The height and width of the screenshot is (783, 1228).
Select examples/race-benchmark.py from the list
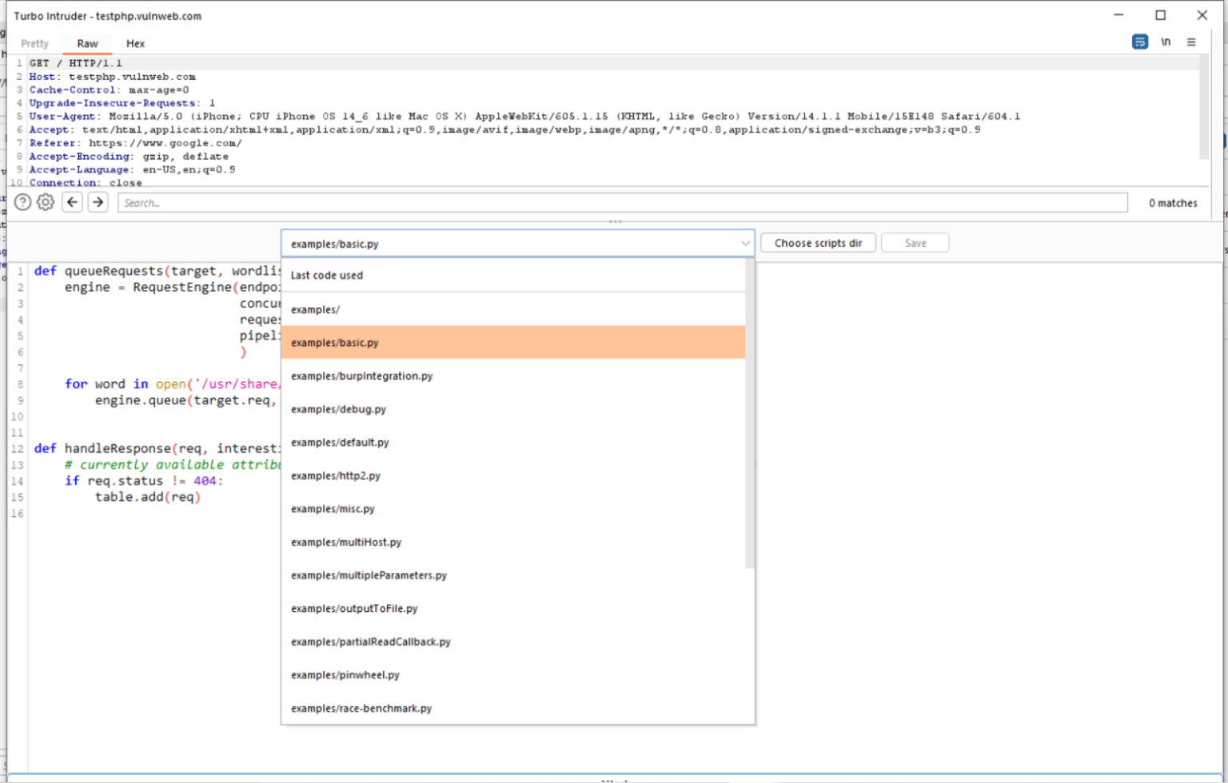pos(361,709)
